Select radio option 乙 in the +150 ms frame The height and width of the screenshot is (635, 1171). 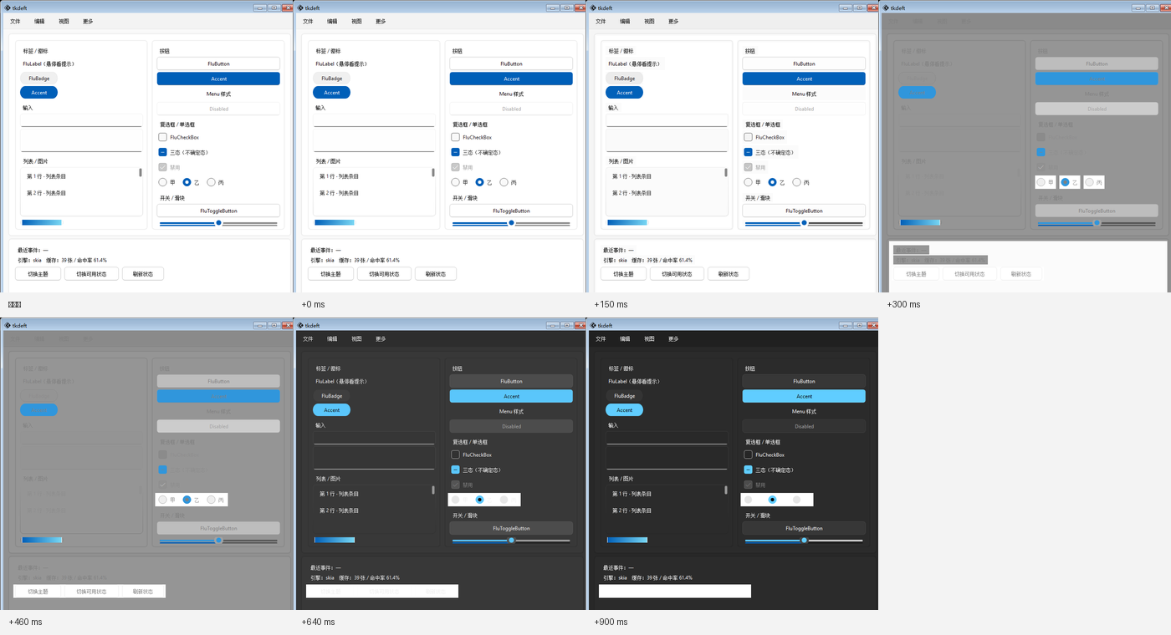[772, 182]
